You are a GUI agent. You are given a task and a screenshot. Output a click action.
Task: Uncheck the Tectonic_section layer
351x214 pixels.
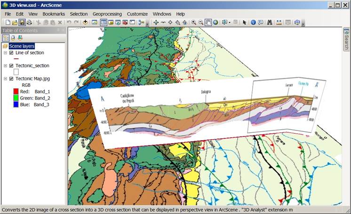pos(11,66)
